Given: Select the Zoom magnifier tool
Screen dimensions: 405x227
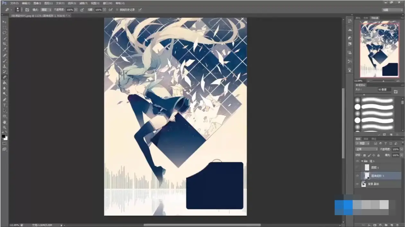Looking at the screenshot, I should click(4, 127).
